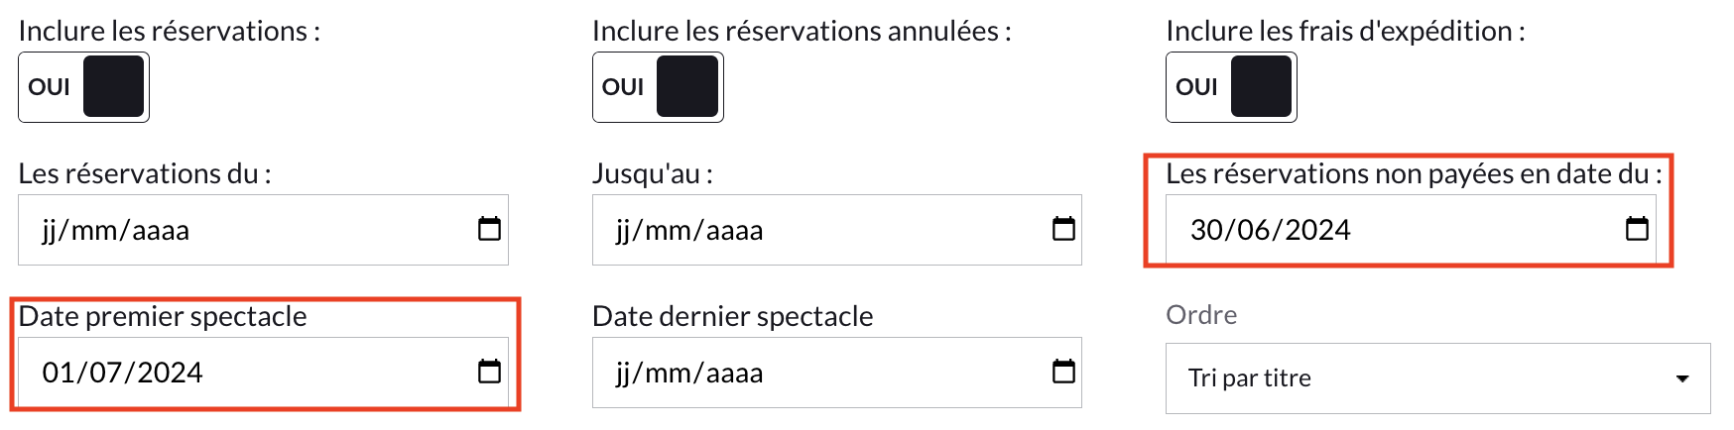Toggle Inclure les frais d'expédition switch
This screenshot has width=1734, height=430.
(1231, 87)
